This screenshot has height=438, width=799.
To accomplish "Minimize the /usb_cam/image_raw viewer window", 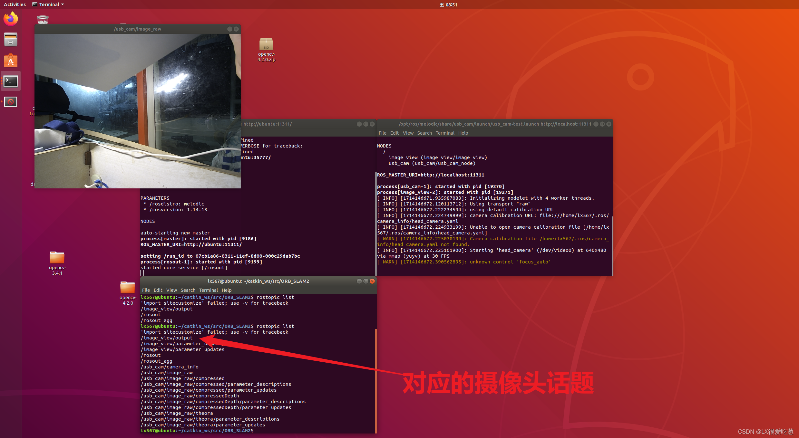I will 230,29.
